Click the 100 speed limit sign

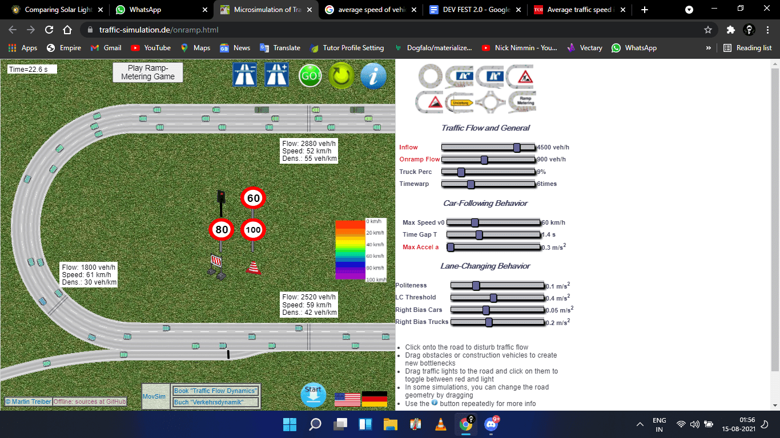pos(253,230)
